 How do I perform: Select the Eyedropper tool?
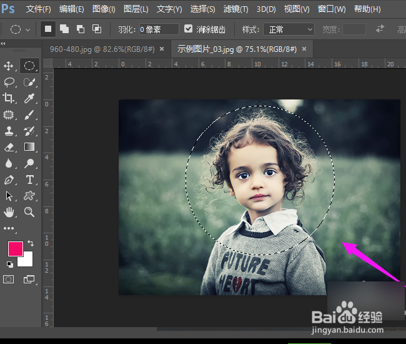click(29, 98)
